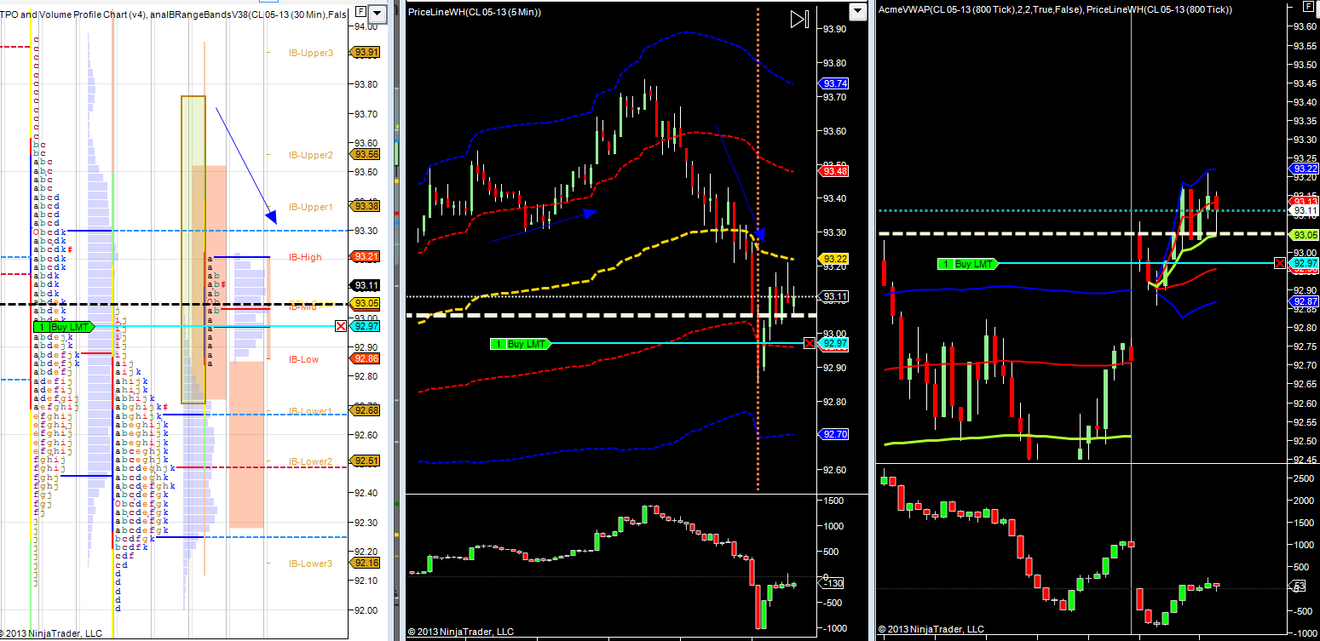
Task: Click the F icon on the TPO chart
Action: tap(362, 12)
